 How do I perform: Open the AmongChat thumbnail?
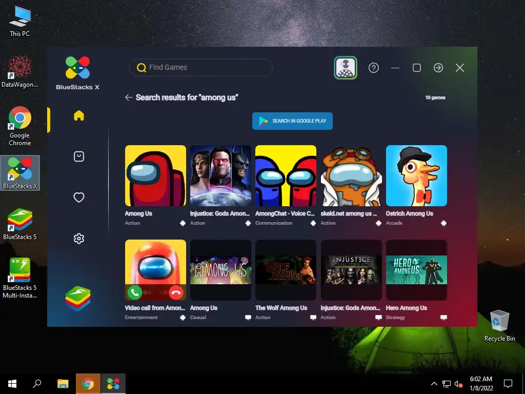pos(286,175)
